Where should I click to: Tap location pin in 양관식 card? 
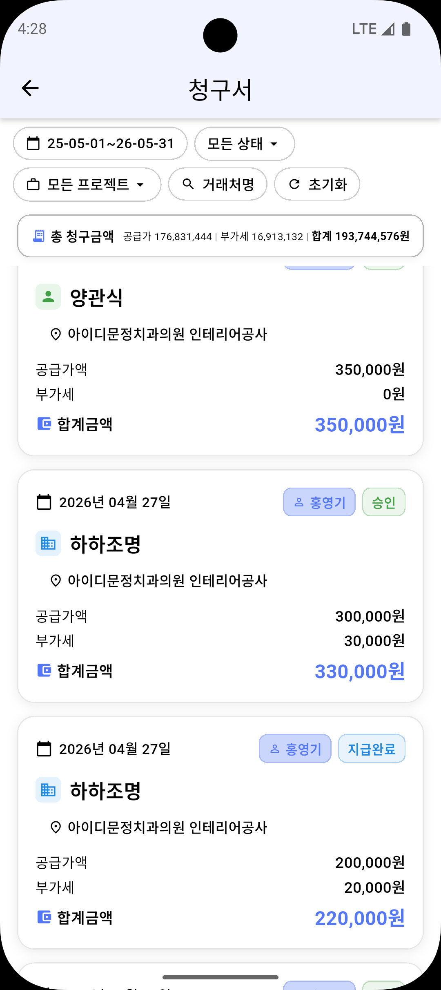pyautogui.click(x=56, y=334)
